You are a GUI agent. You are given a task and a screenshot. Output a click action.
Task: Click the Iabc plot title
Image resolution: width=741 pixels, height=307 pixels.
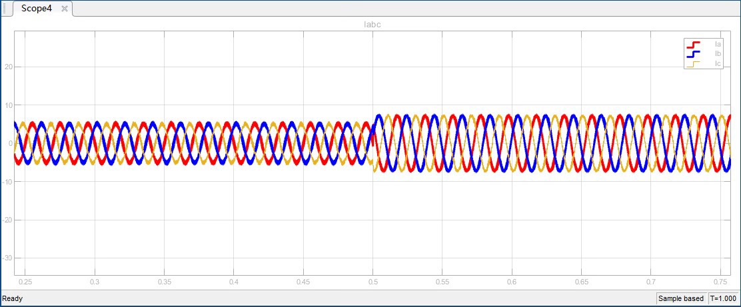tap(372, 25)
